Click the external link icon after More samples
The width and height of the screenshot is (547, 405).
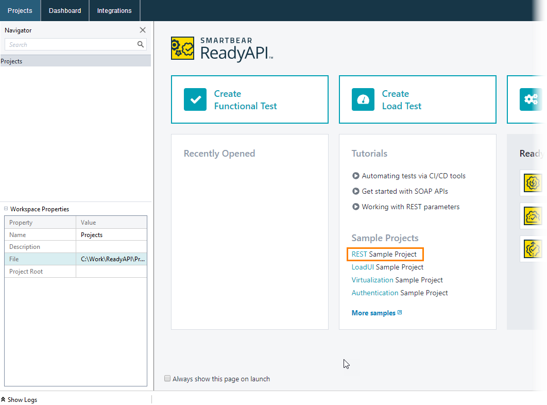tap(400, 312)
